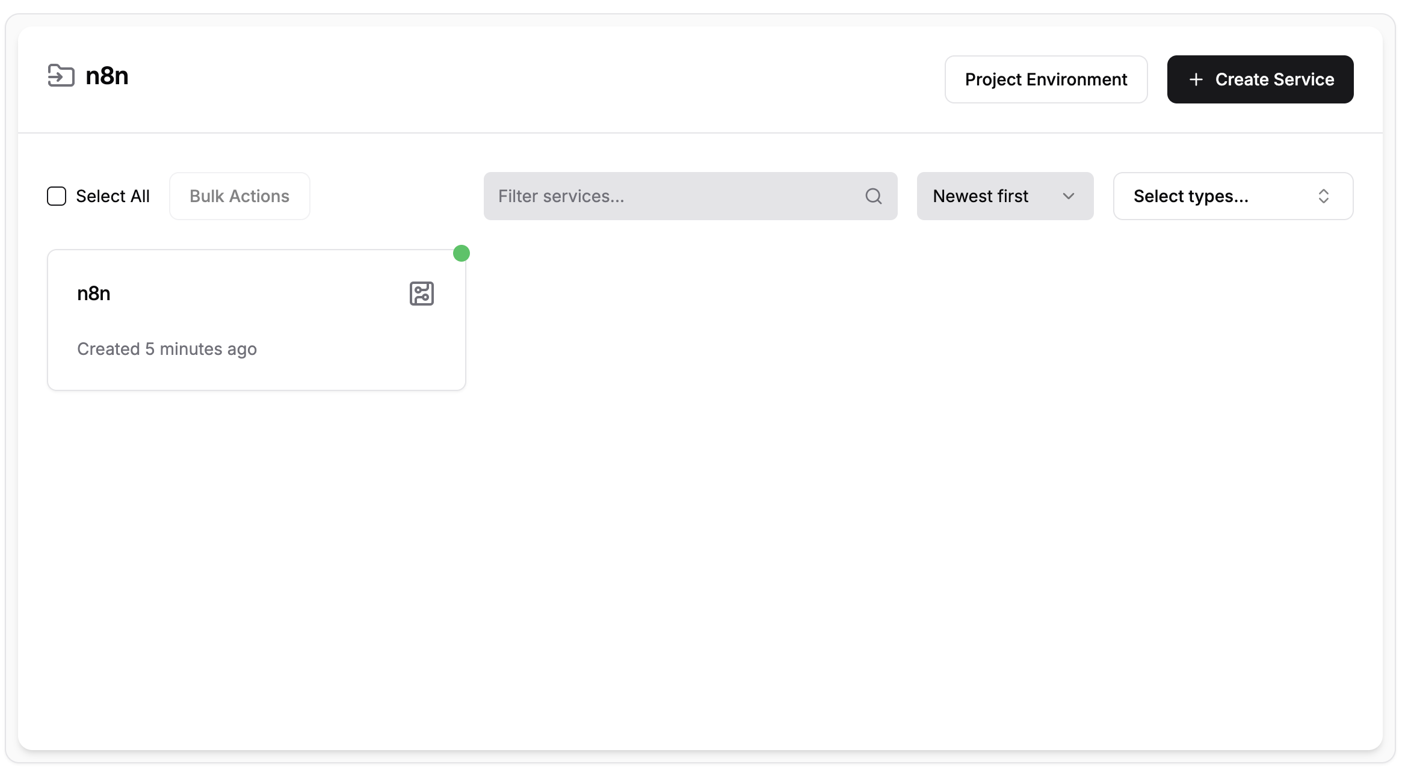
Task: Click the Created 5 minutes ago text
Action: pos(167,349)
